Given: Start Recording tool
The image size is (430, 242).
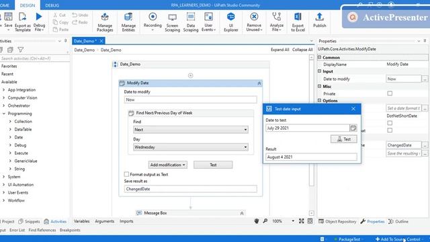Looking at the screenshot, I should (x=153, y=22).
